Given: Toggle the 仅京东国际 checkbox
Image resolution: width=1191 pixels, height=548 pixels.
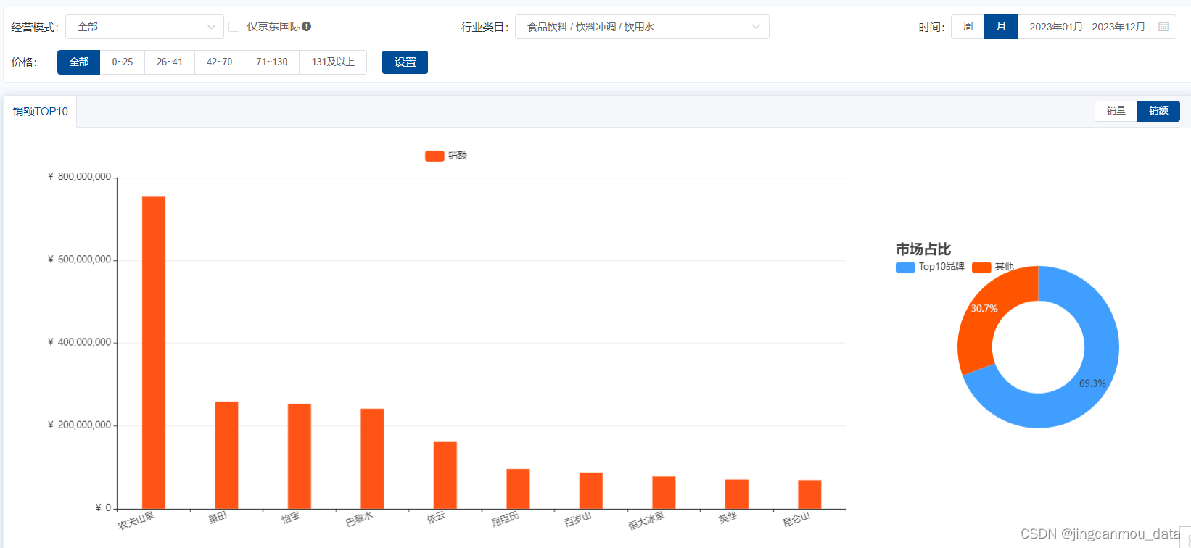Looking at the screenshot, I should tap(234, 27).
